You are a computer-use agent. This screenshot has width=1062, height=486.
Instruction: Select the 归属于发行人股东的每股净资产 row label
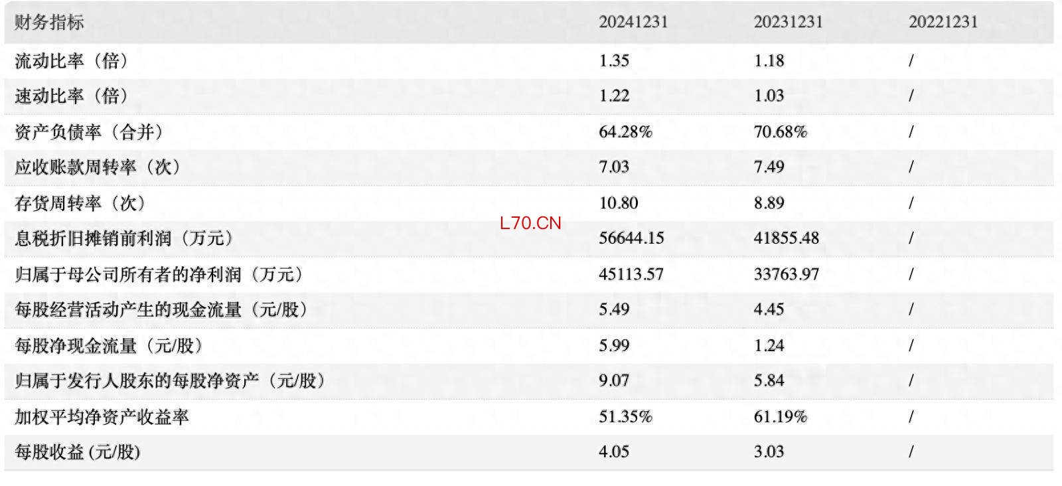pos(170,381)
